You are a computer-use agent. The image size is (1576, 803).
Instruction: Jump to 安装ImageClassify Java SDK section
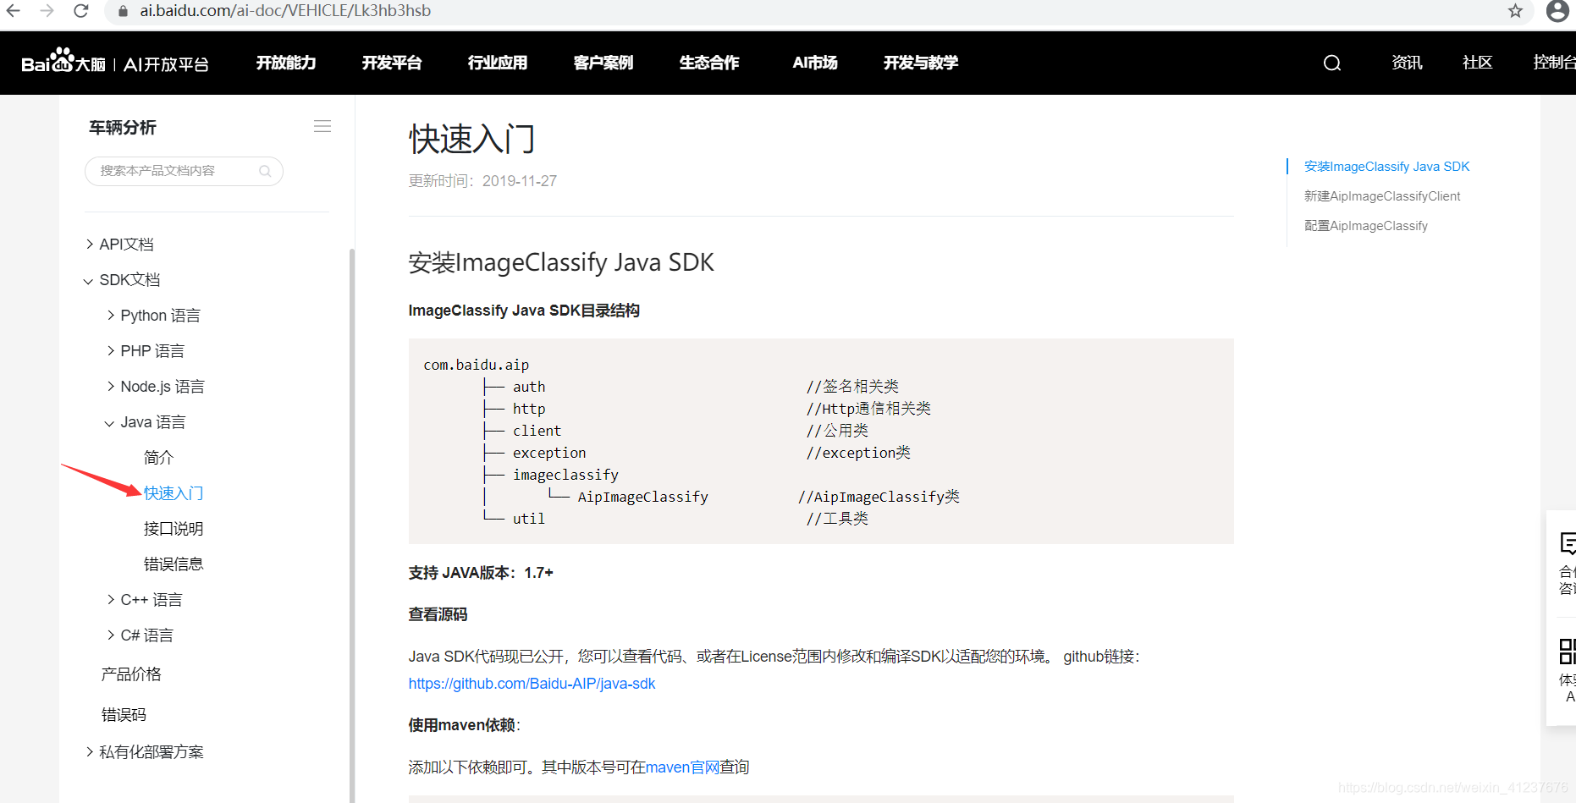tap(1386, 167)
